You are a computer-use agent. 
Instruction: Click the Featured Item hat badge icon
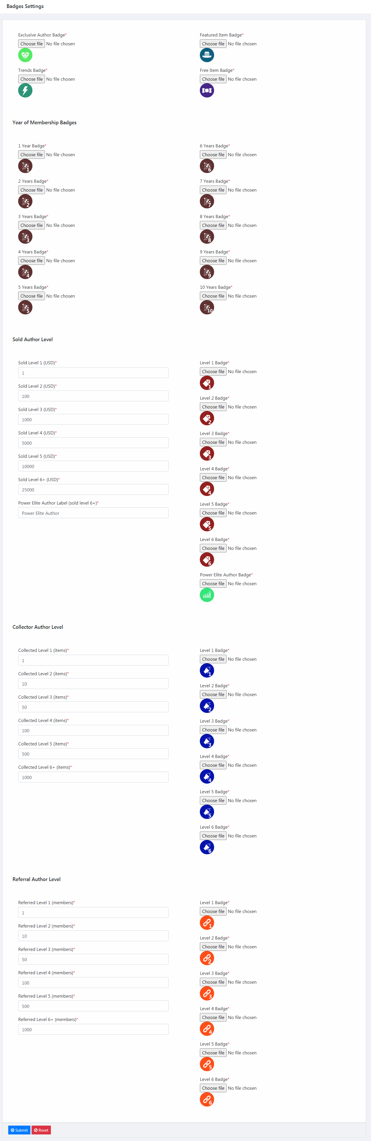pos(207,55)
